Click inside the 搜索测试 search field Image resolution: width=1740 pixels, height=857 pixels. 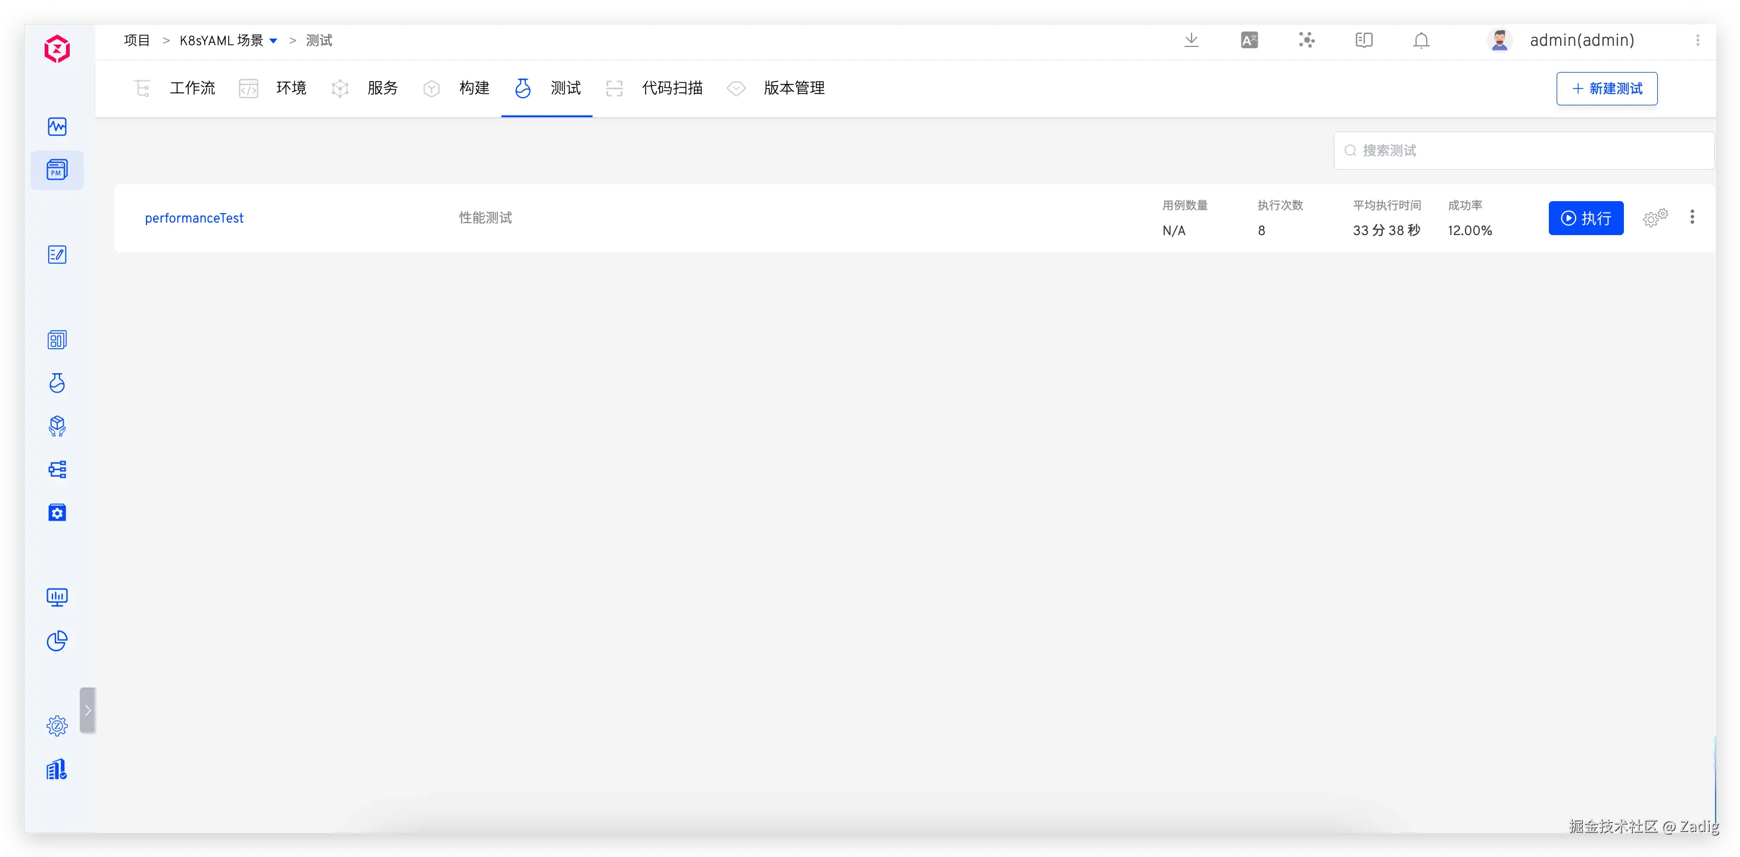click(1520, 150)
